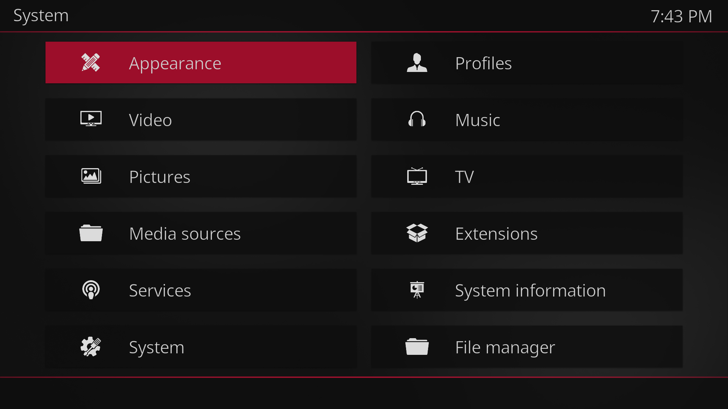Click the Music headphones icon
728x409 pixels.
(417, 119)
